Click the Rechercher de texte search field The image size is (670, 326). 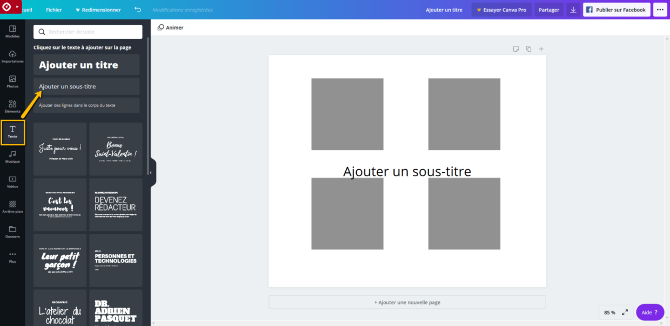coord(88,32)
